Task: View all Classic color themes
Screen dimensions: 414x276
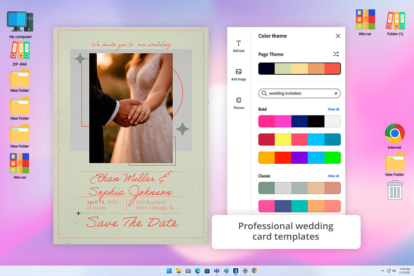Action: coord(333,176)
